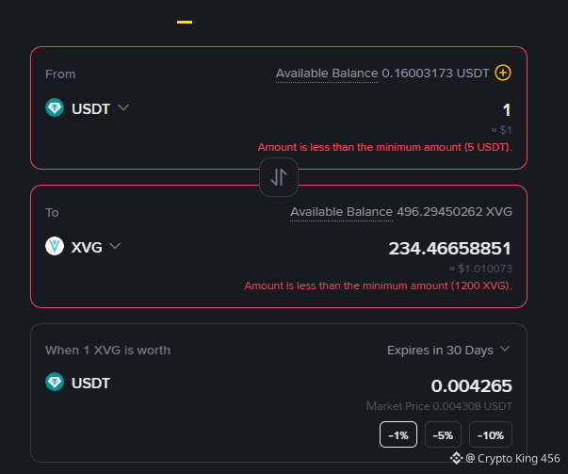
Task: Select the -10% price preset
Action: tap(491, 434)
